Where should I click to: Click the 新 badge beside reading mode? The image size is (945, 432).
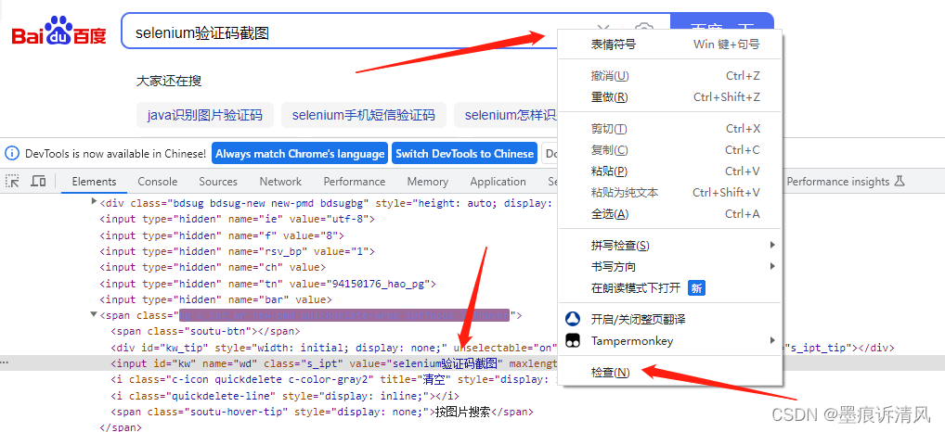(696, 288)
